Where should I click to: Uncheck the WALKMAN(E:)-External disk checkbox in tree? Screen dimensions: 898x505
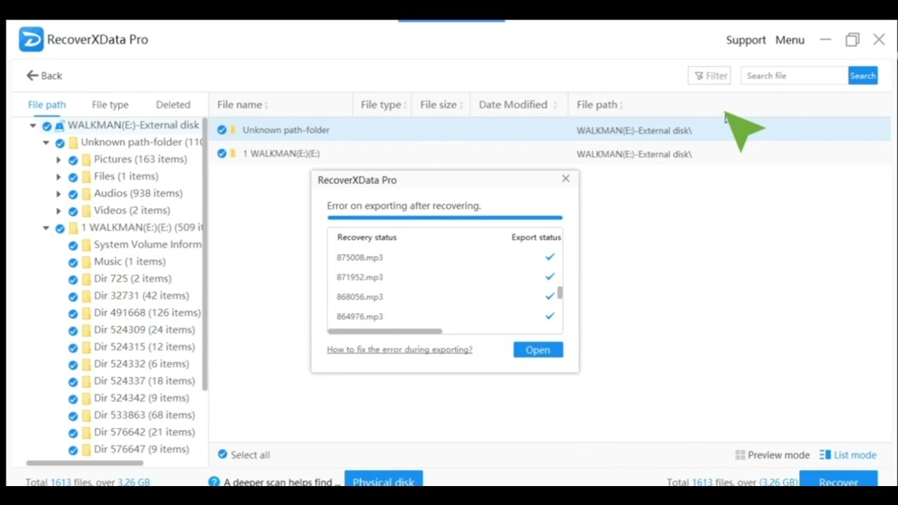[47, 126]
